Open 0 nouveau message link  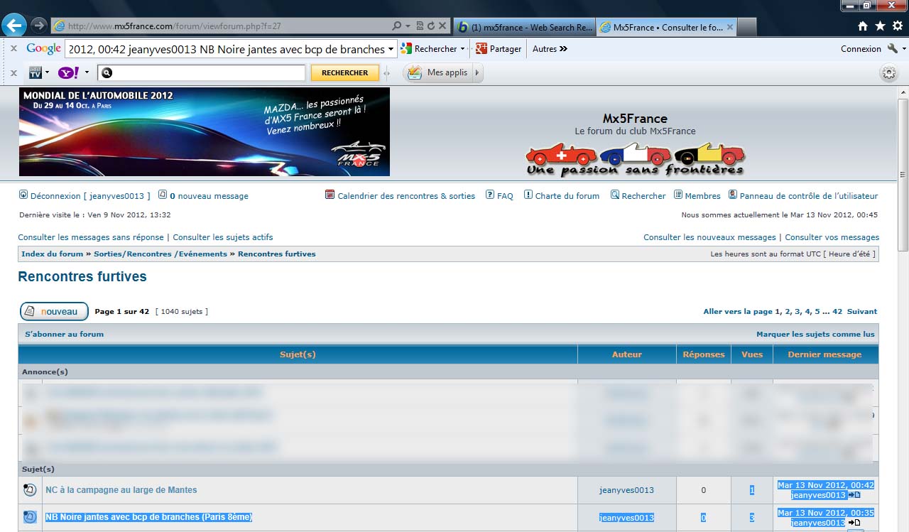point(209,196)
